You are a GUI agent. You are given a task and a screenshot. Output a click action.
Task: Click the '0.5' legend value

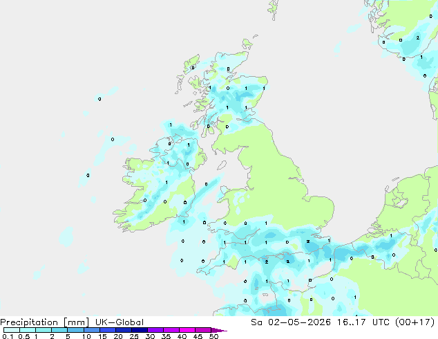tap(24, 336)
